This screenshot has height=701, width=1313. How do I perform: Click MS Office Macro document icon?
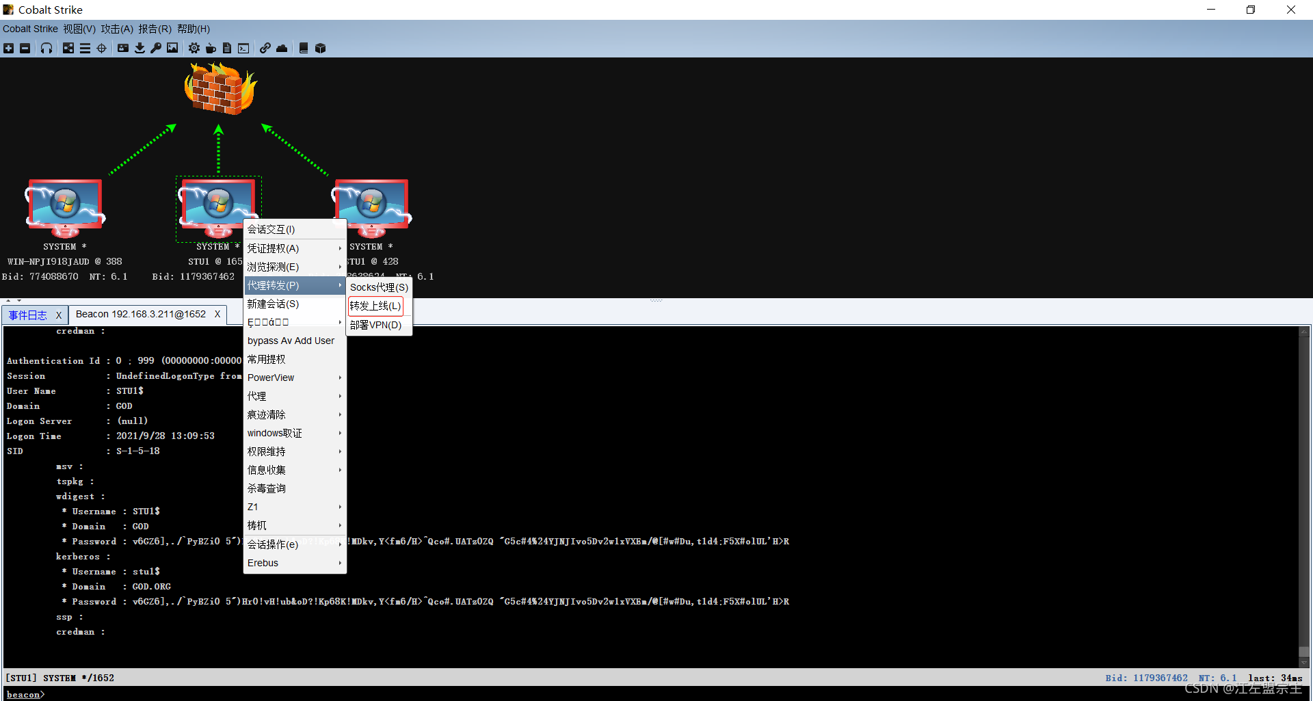[x=227, y=48]
